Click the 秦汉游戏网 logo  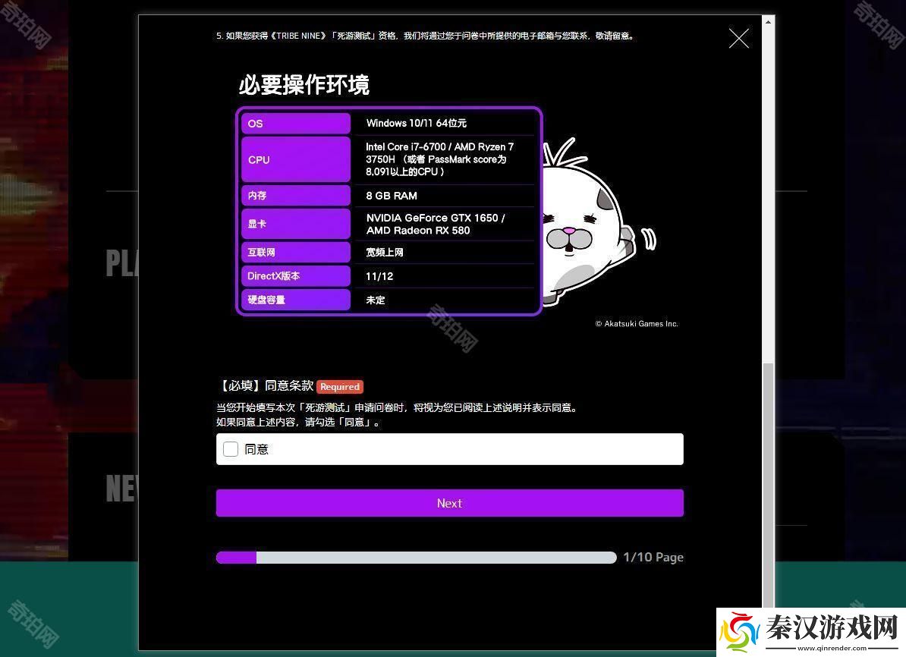(x=810, y=631)
